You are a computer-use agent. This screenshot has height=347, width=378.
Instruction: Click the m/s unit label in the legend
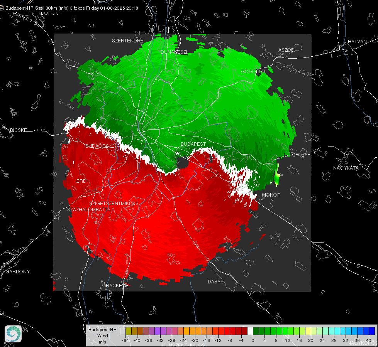click(102, 342)
